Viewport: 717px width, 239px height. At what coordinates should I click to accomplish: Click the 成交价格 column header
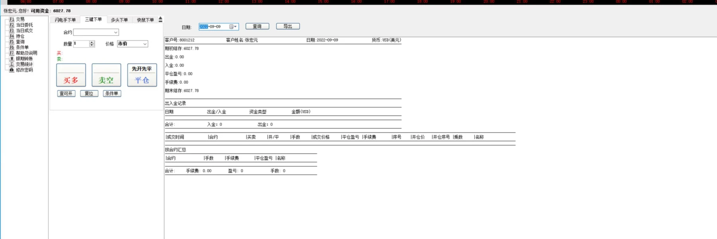[x=321, y=137]
